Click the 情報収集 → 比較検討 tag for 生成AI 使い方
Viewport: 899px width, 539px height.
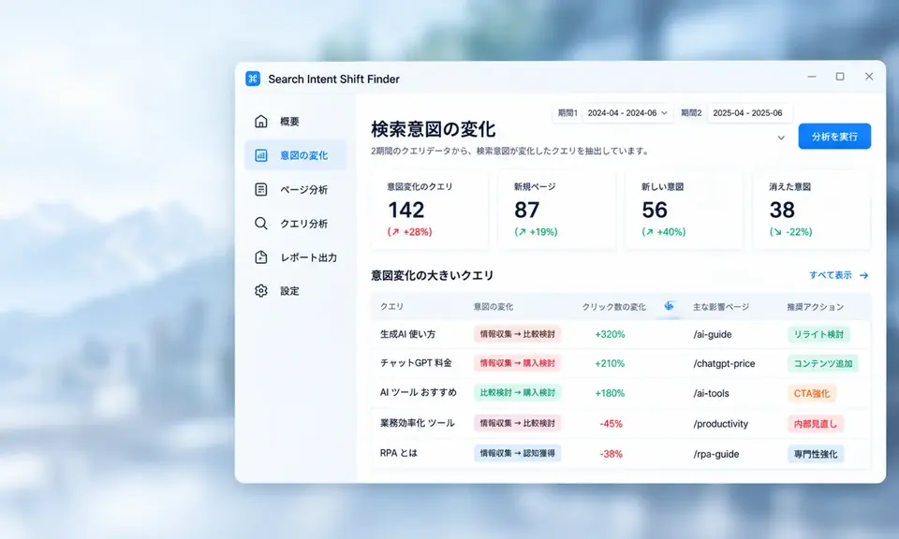coord(517,334)
